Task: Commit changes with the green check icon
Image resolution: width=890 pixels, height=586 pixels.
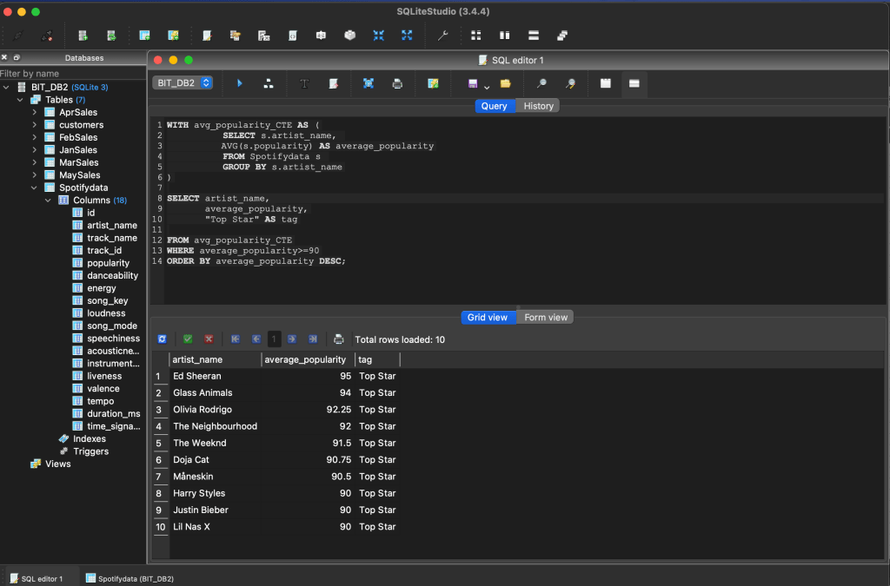Action: (188, 339)
